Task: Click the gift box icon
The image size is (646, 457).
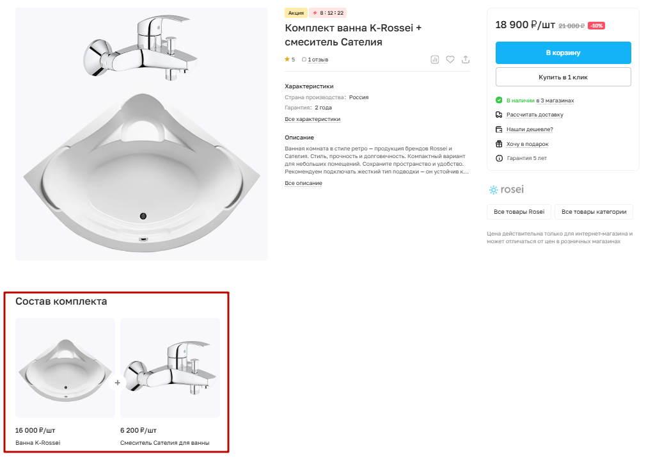Action: pyautogui.click(x=499, y=144)
